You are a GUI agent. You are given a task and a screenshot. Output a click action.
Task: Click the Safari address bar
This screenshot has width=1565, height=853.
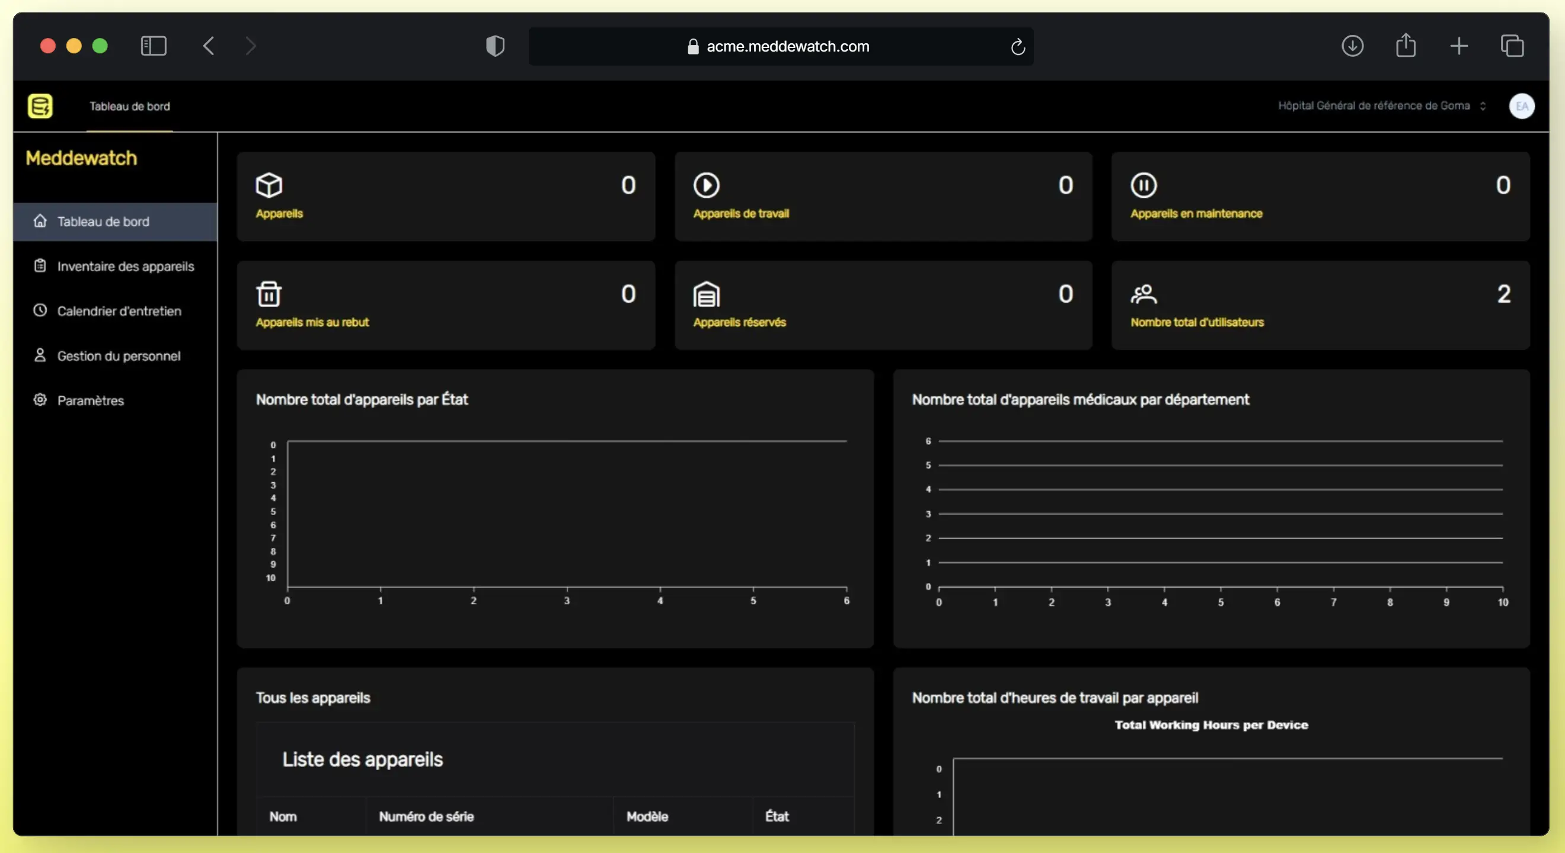(781, 46)
